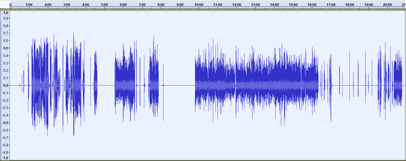Jump to the 18:00 ruler label
The image size is (406, 161).
[x=350, y=5]
